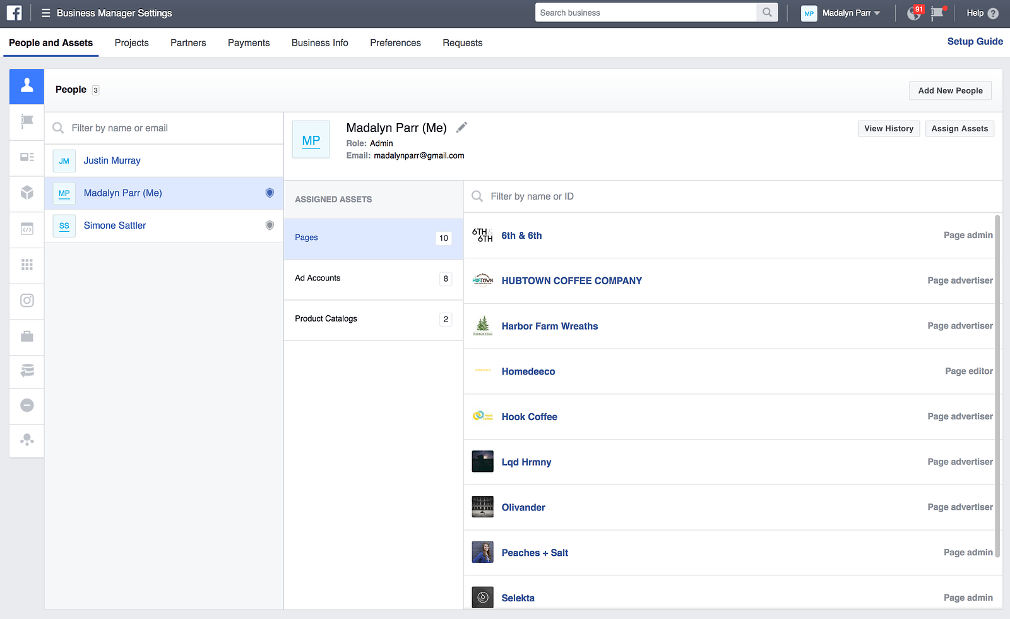Click the shield icon on Simone Sattler's row
Image resolution: width=1010 pixels, height=619 pixels.
(270, 225)
